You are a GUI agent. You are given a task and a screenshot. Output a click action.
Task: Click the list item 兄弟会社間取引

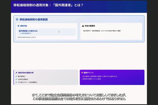(23, 79)
